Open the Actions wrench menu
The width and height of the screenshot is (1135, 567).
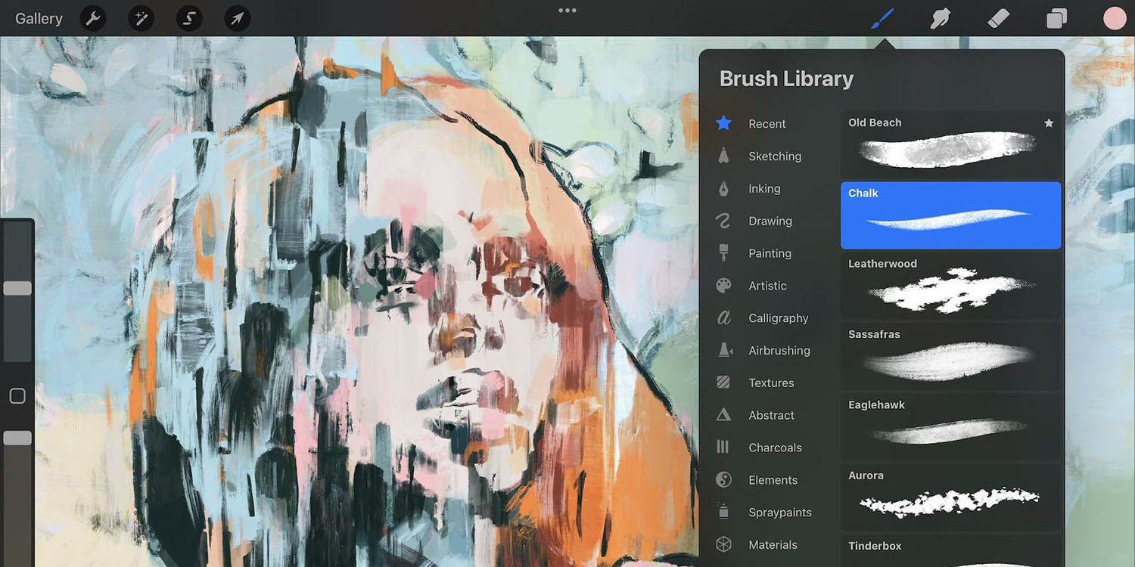(x=93, y=17)
